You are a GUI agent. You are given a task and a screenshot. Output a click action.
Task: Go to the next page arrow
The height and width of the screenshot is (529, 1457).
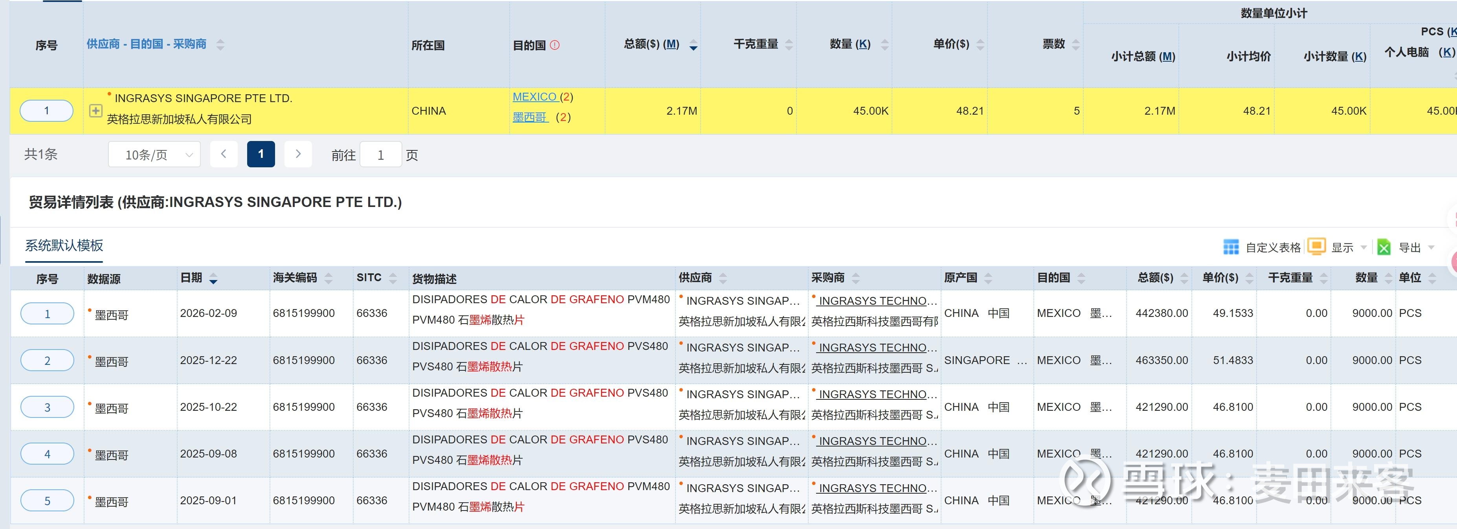[x=298, y=154]
